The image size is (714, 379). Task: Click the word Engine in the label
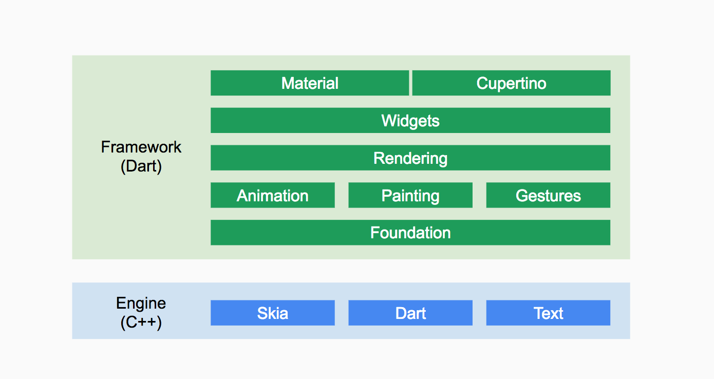click(x=141, y=304)
